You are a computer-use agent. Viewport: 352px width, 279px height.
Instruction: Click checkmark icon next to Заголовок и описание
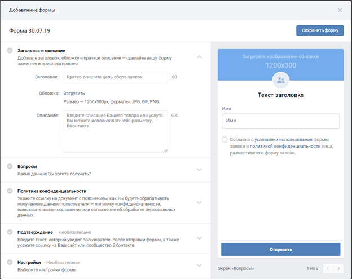(x=10, y=51)
